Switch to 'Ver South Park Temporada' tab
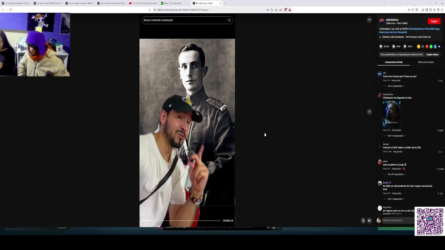 (16, 3)
